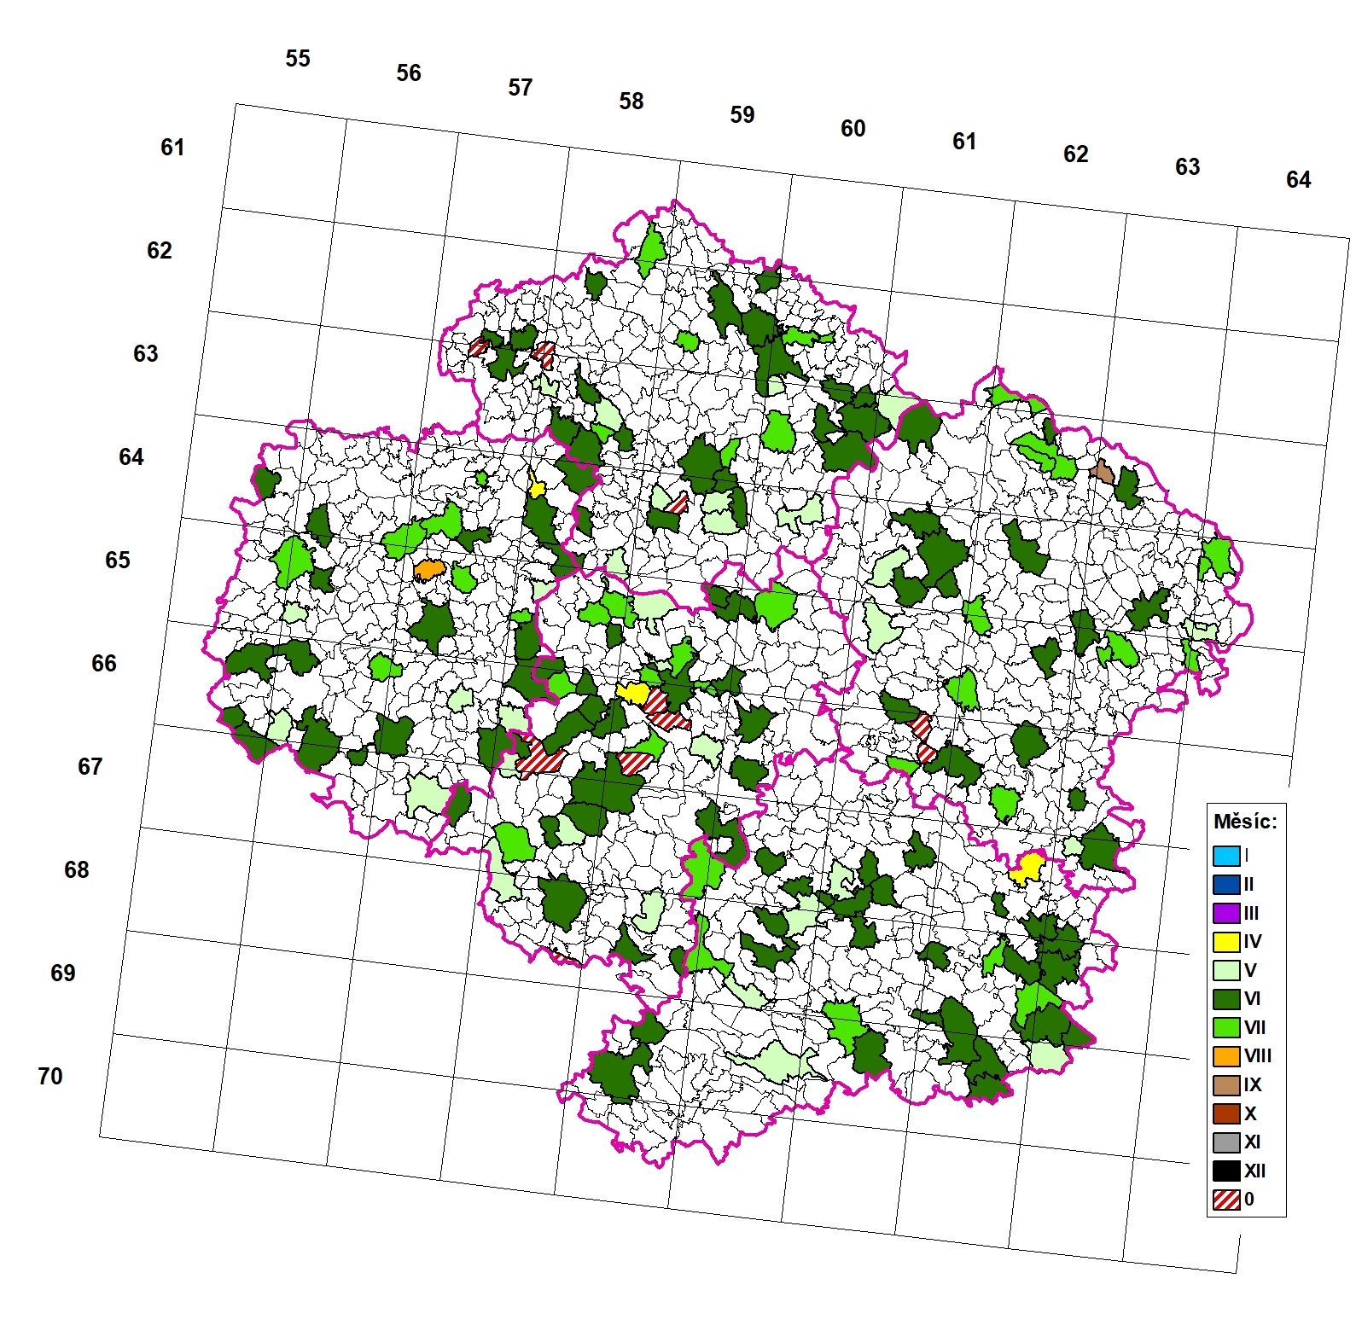Click the orange municipality on the map
This screenshot has width=1356, height=1325.
point(429,570)
